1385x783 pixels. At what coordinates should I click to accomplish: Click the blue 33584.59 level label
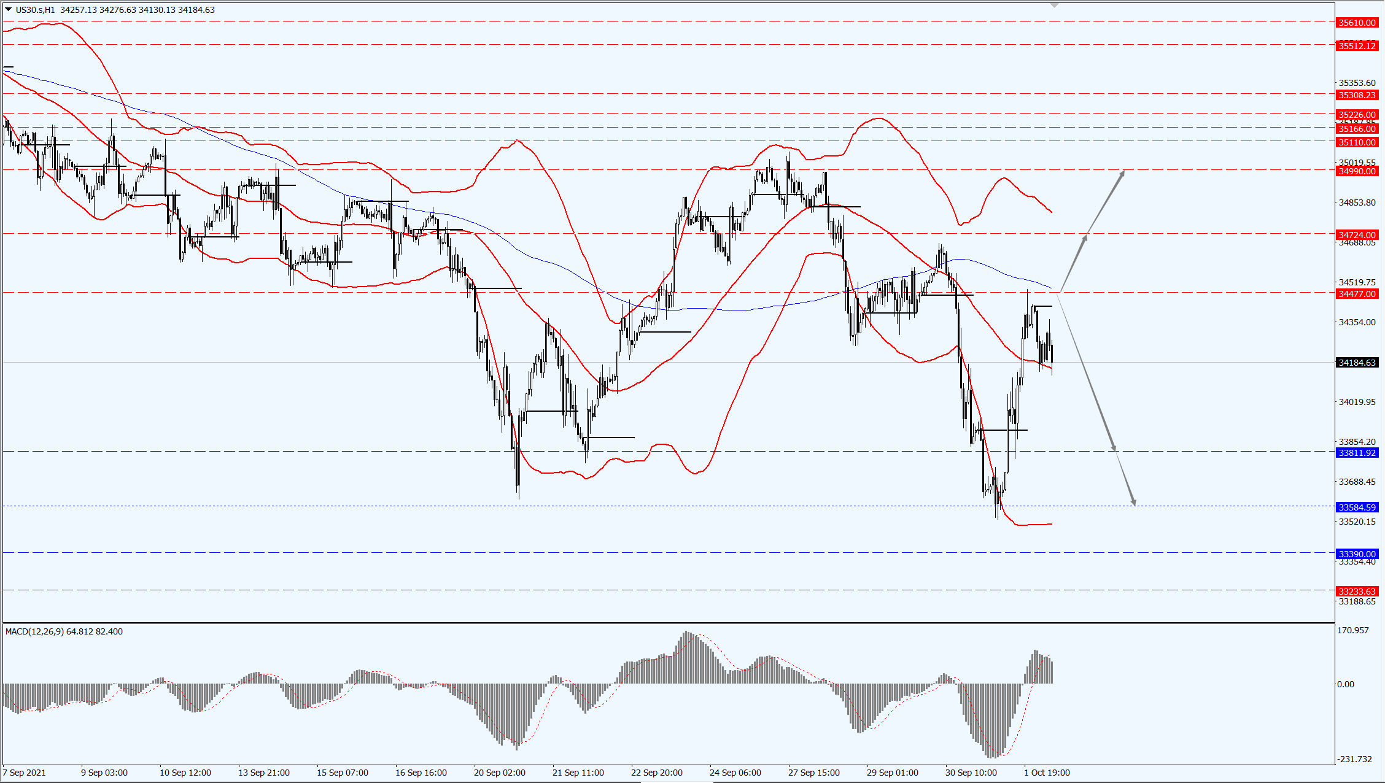point(1357,507)
